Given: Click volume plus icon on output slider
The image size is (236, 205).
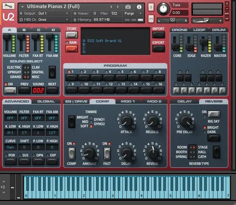Looking at the screenshot, I should [x=221, y=20].
